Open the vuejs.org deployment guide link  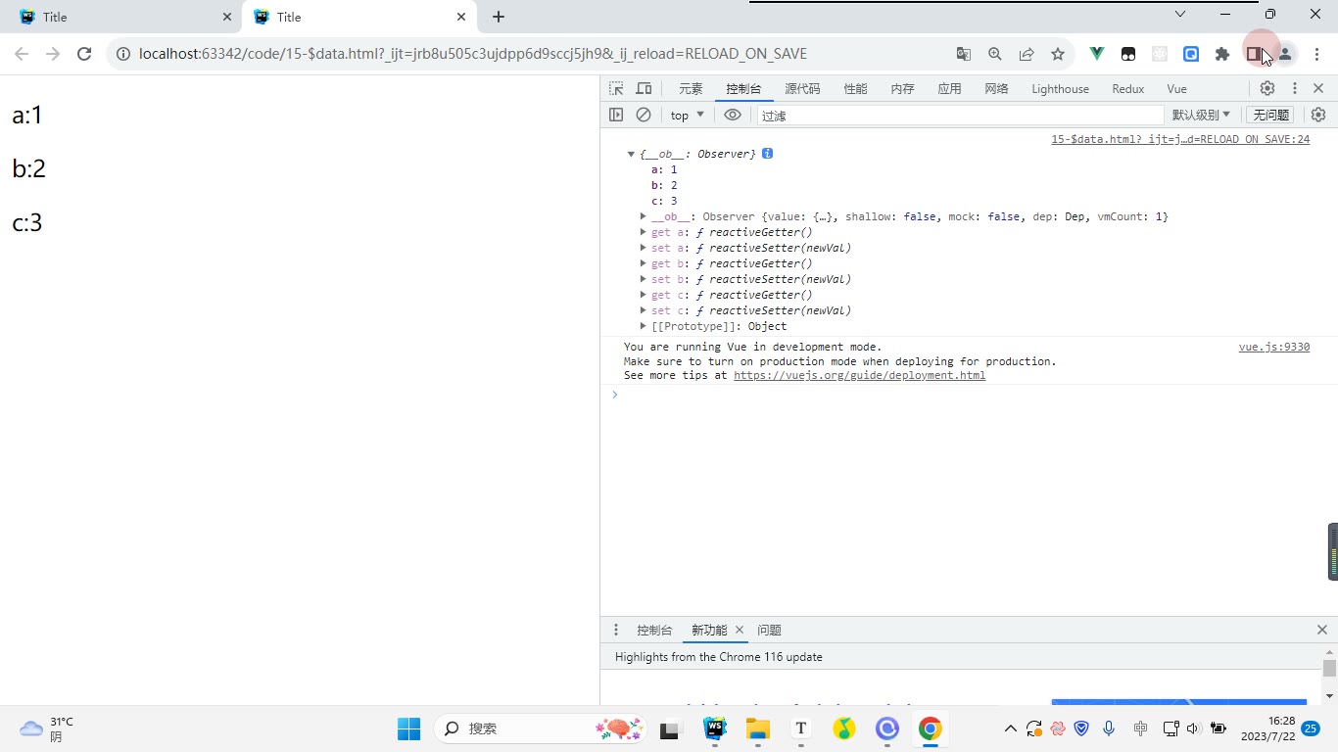tap(859, 375)
